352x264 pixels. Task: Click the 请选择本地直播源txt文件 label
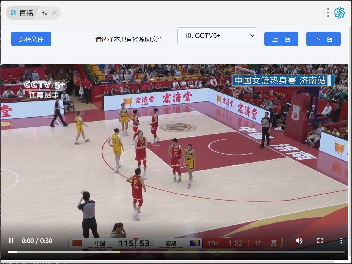coord(130,39)
